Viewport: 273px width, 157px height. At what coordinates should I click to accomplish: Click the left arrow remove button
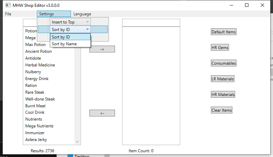click(x=102, y=113)
